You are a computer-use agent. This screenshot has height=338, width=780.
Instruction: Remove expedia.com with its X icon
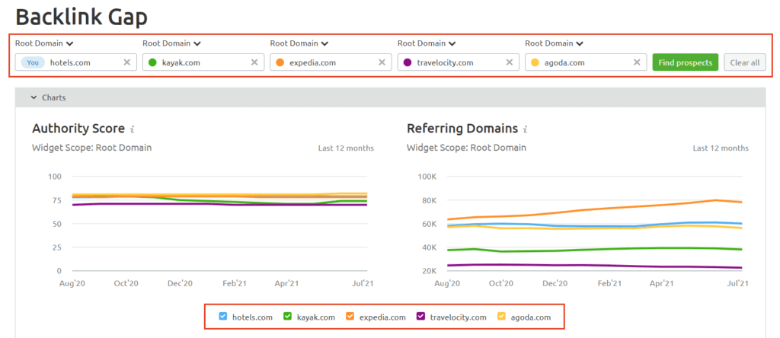(x=382, y=62)
